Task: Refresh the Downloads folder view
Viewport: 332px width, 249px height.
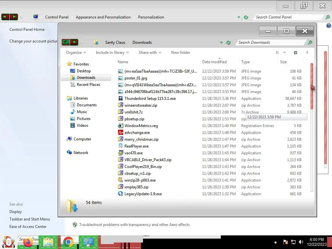Action: (228, 42)
